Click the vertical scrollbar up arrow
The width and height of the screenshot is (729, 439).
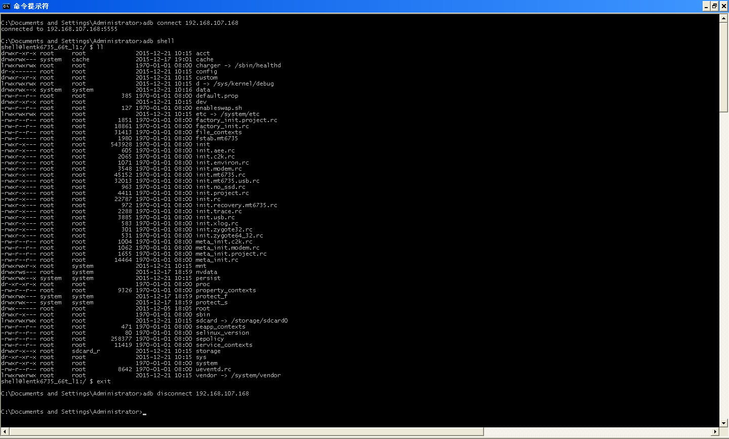click(x=723, y=18)
